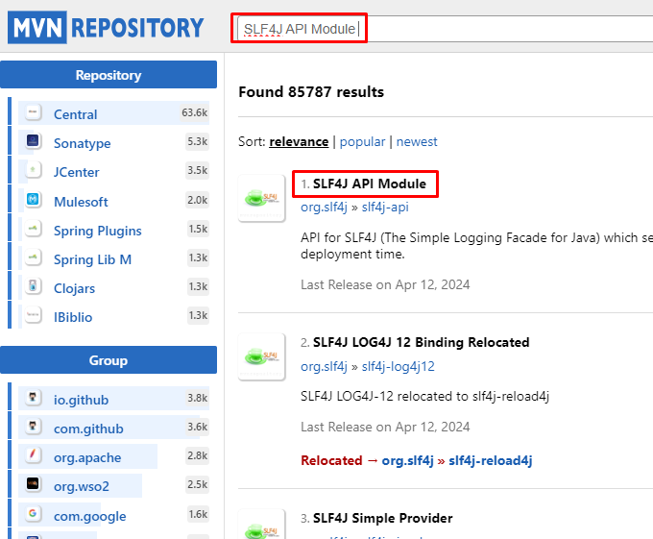Open the com.github group link

pos(88,429)
